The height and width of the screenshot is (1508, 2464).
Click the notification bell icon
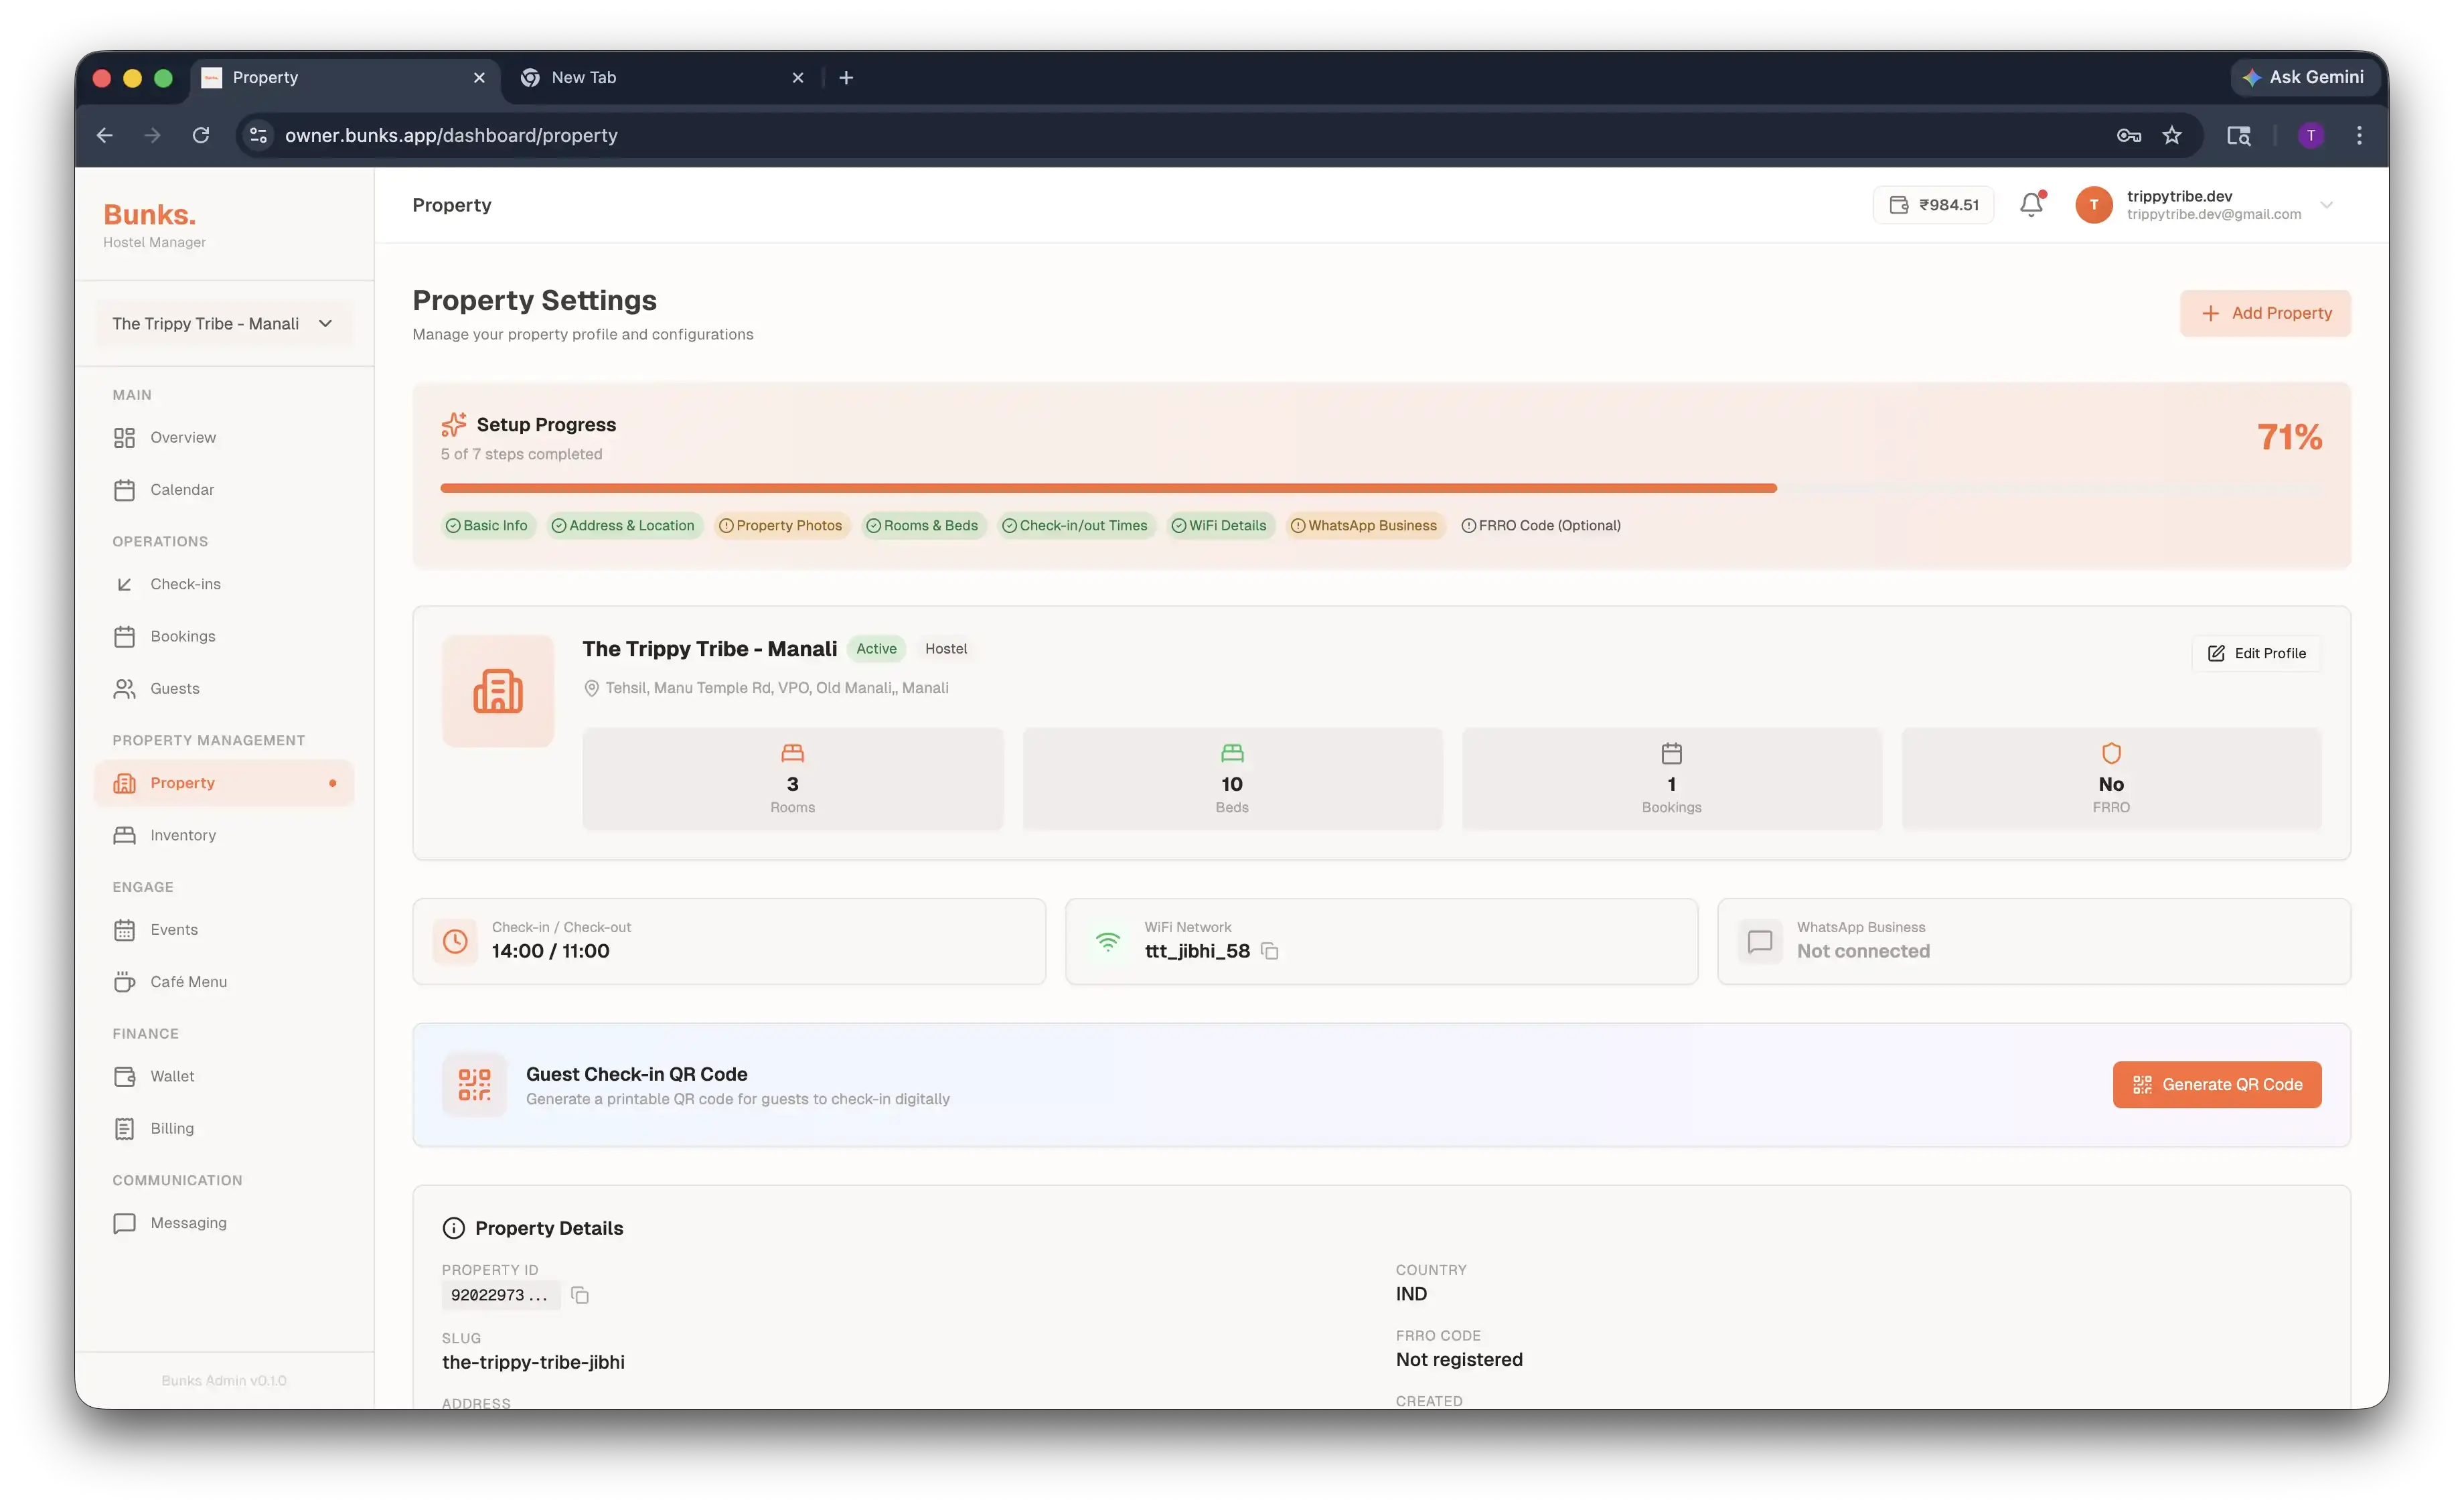[x=2031, y=204]
